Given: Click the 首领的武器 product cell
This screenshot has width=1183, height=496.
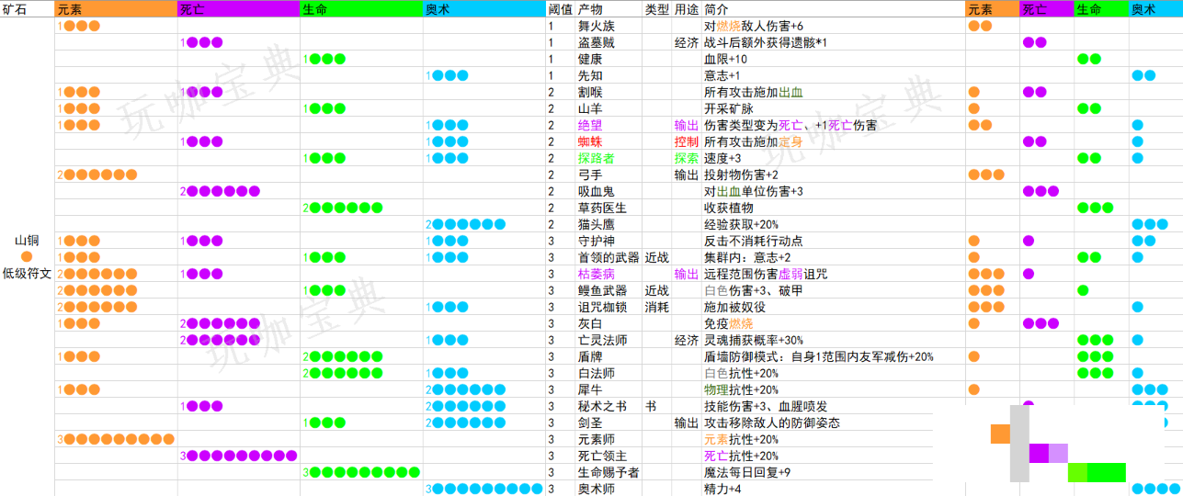Looking at the screenshot, I should tap(609, 257).
